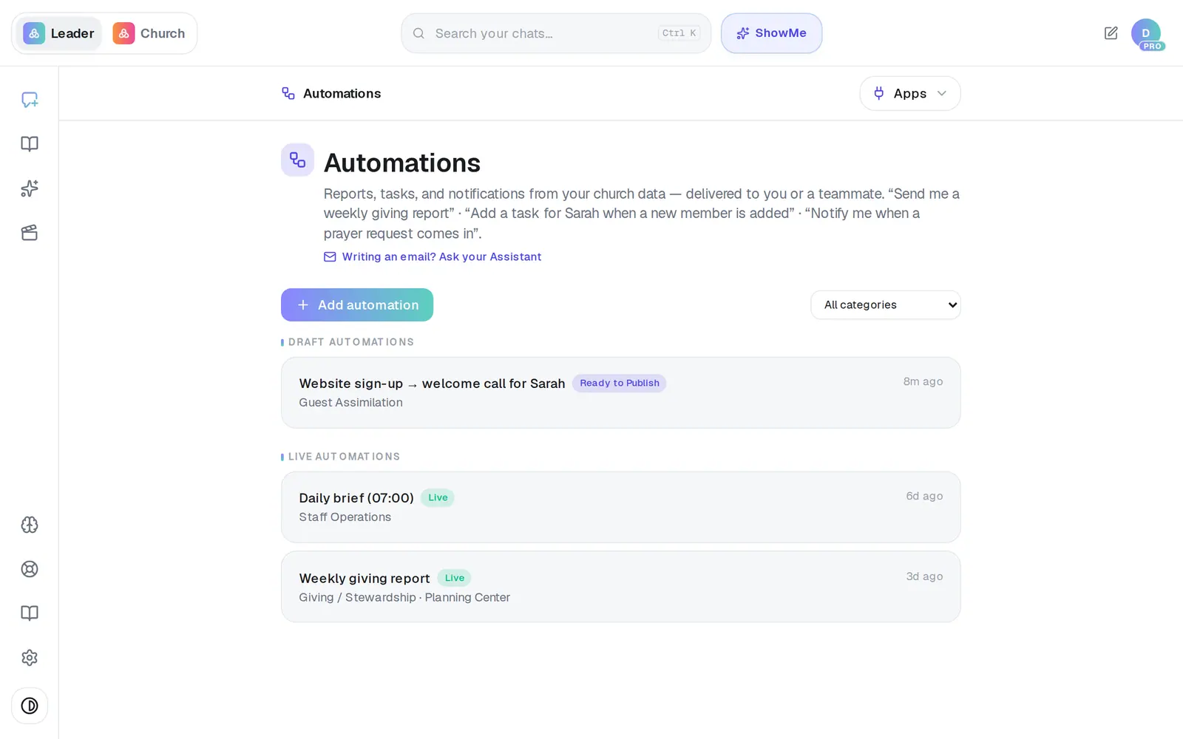
Task: Open the sparkles AI tools sidebar icon
Action: pyautogui.click(x=30, y=188)
